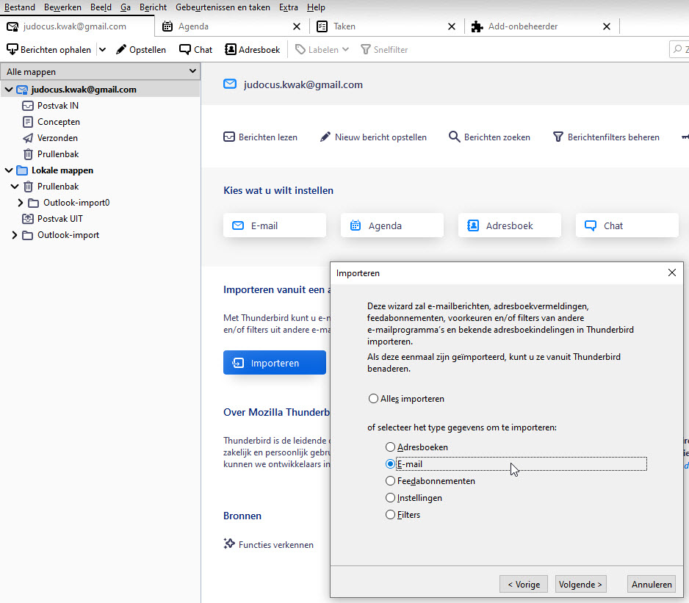Open Gebeurtenissen en taken menu

coord(223,7)
